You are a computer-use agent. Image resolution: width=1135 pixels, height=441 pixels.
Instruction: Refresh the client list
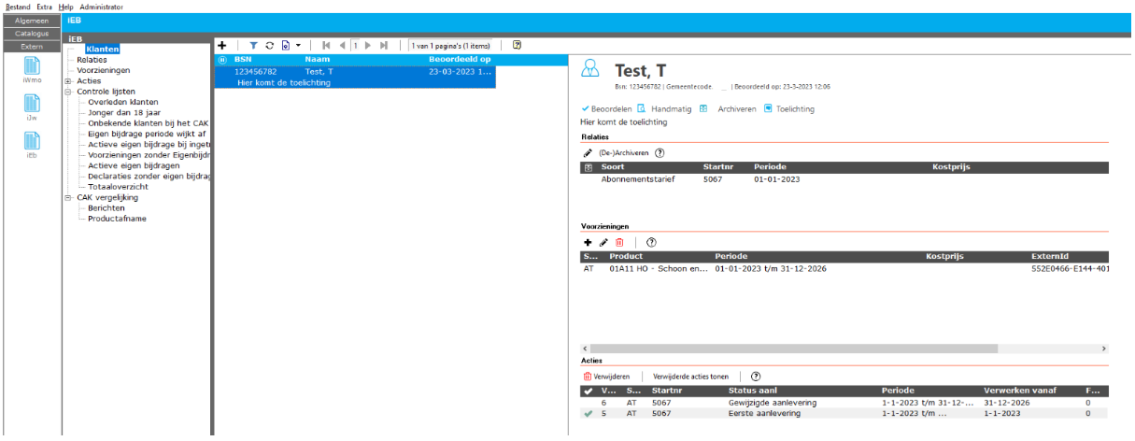point(269,45)
